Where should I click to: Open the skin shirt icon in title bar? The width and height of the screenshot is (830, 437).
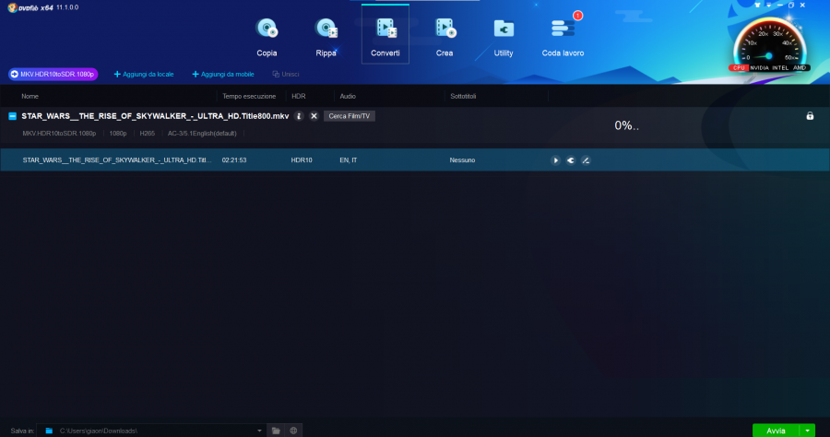click(x=757, y=5)
